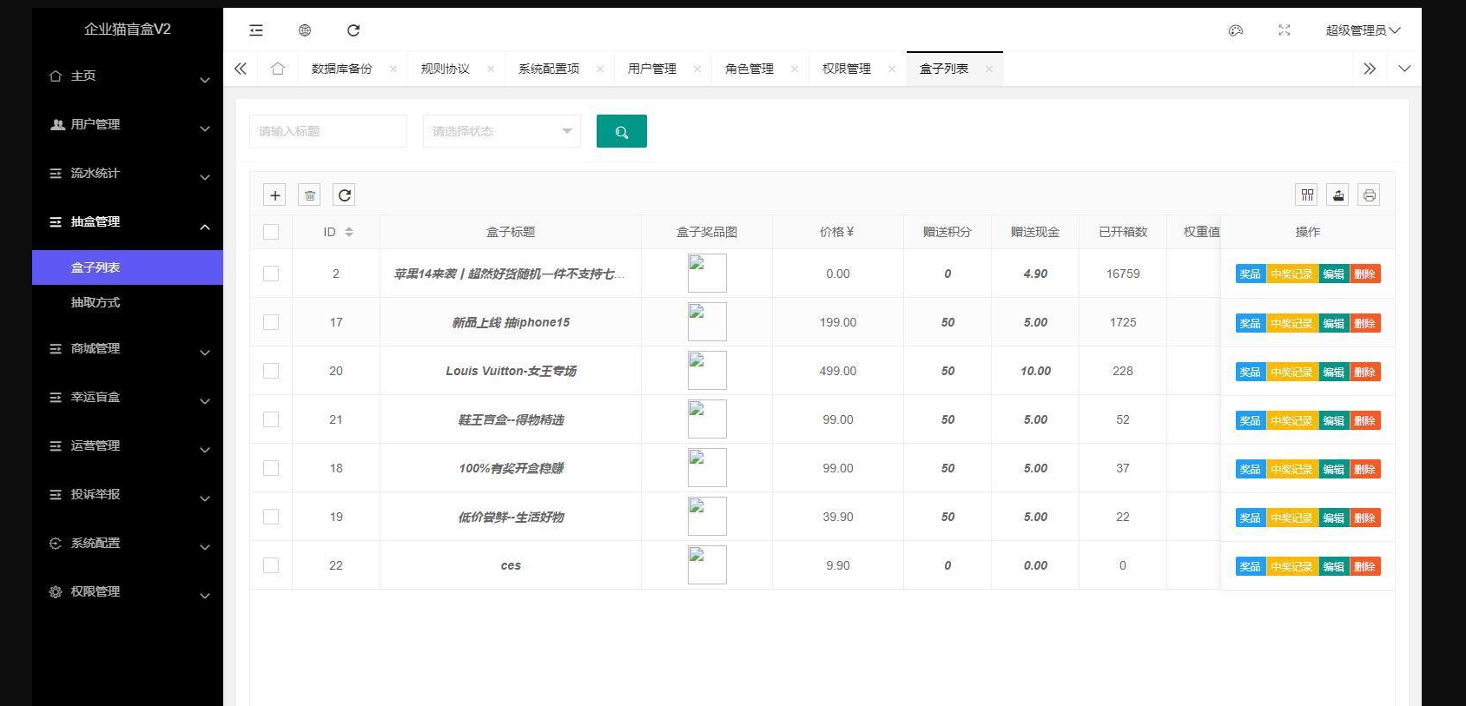Collapse the 抽盒管理 sidebar menu
The width and height of the screenshot is (1466, 706).
pos(128,222)
